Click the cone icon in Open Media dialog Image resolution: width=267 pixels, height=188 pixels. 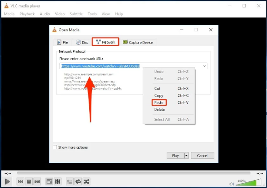coord(54,30)
